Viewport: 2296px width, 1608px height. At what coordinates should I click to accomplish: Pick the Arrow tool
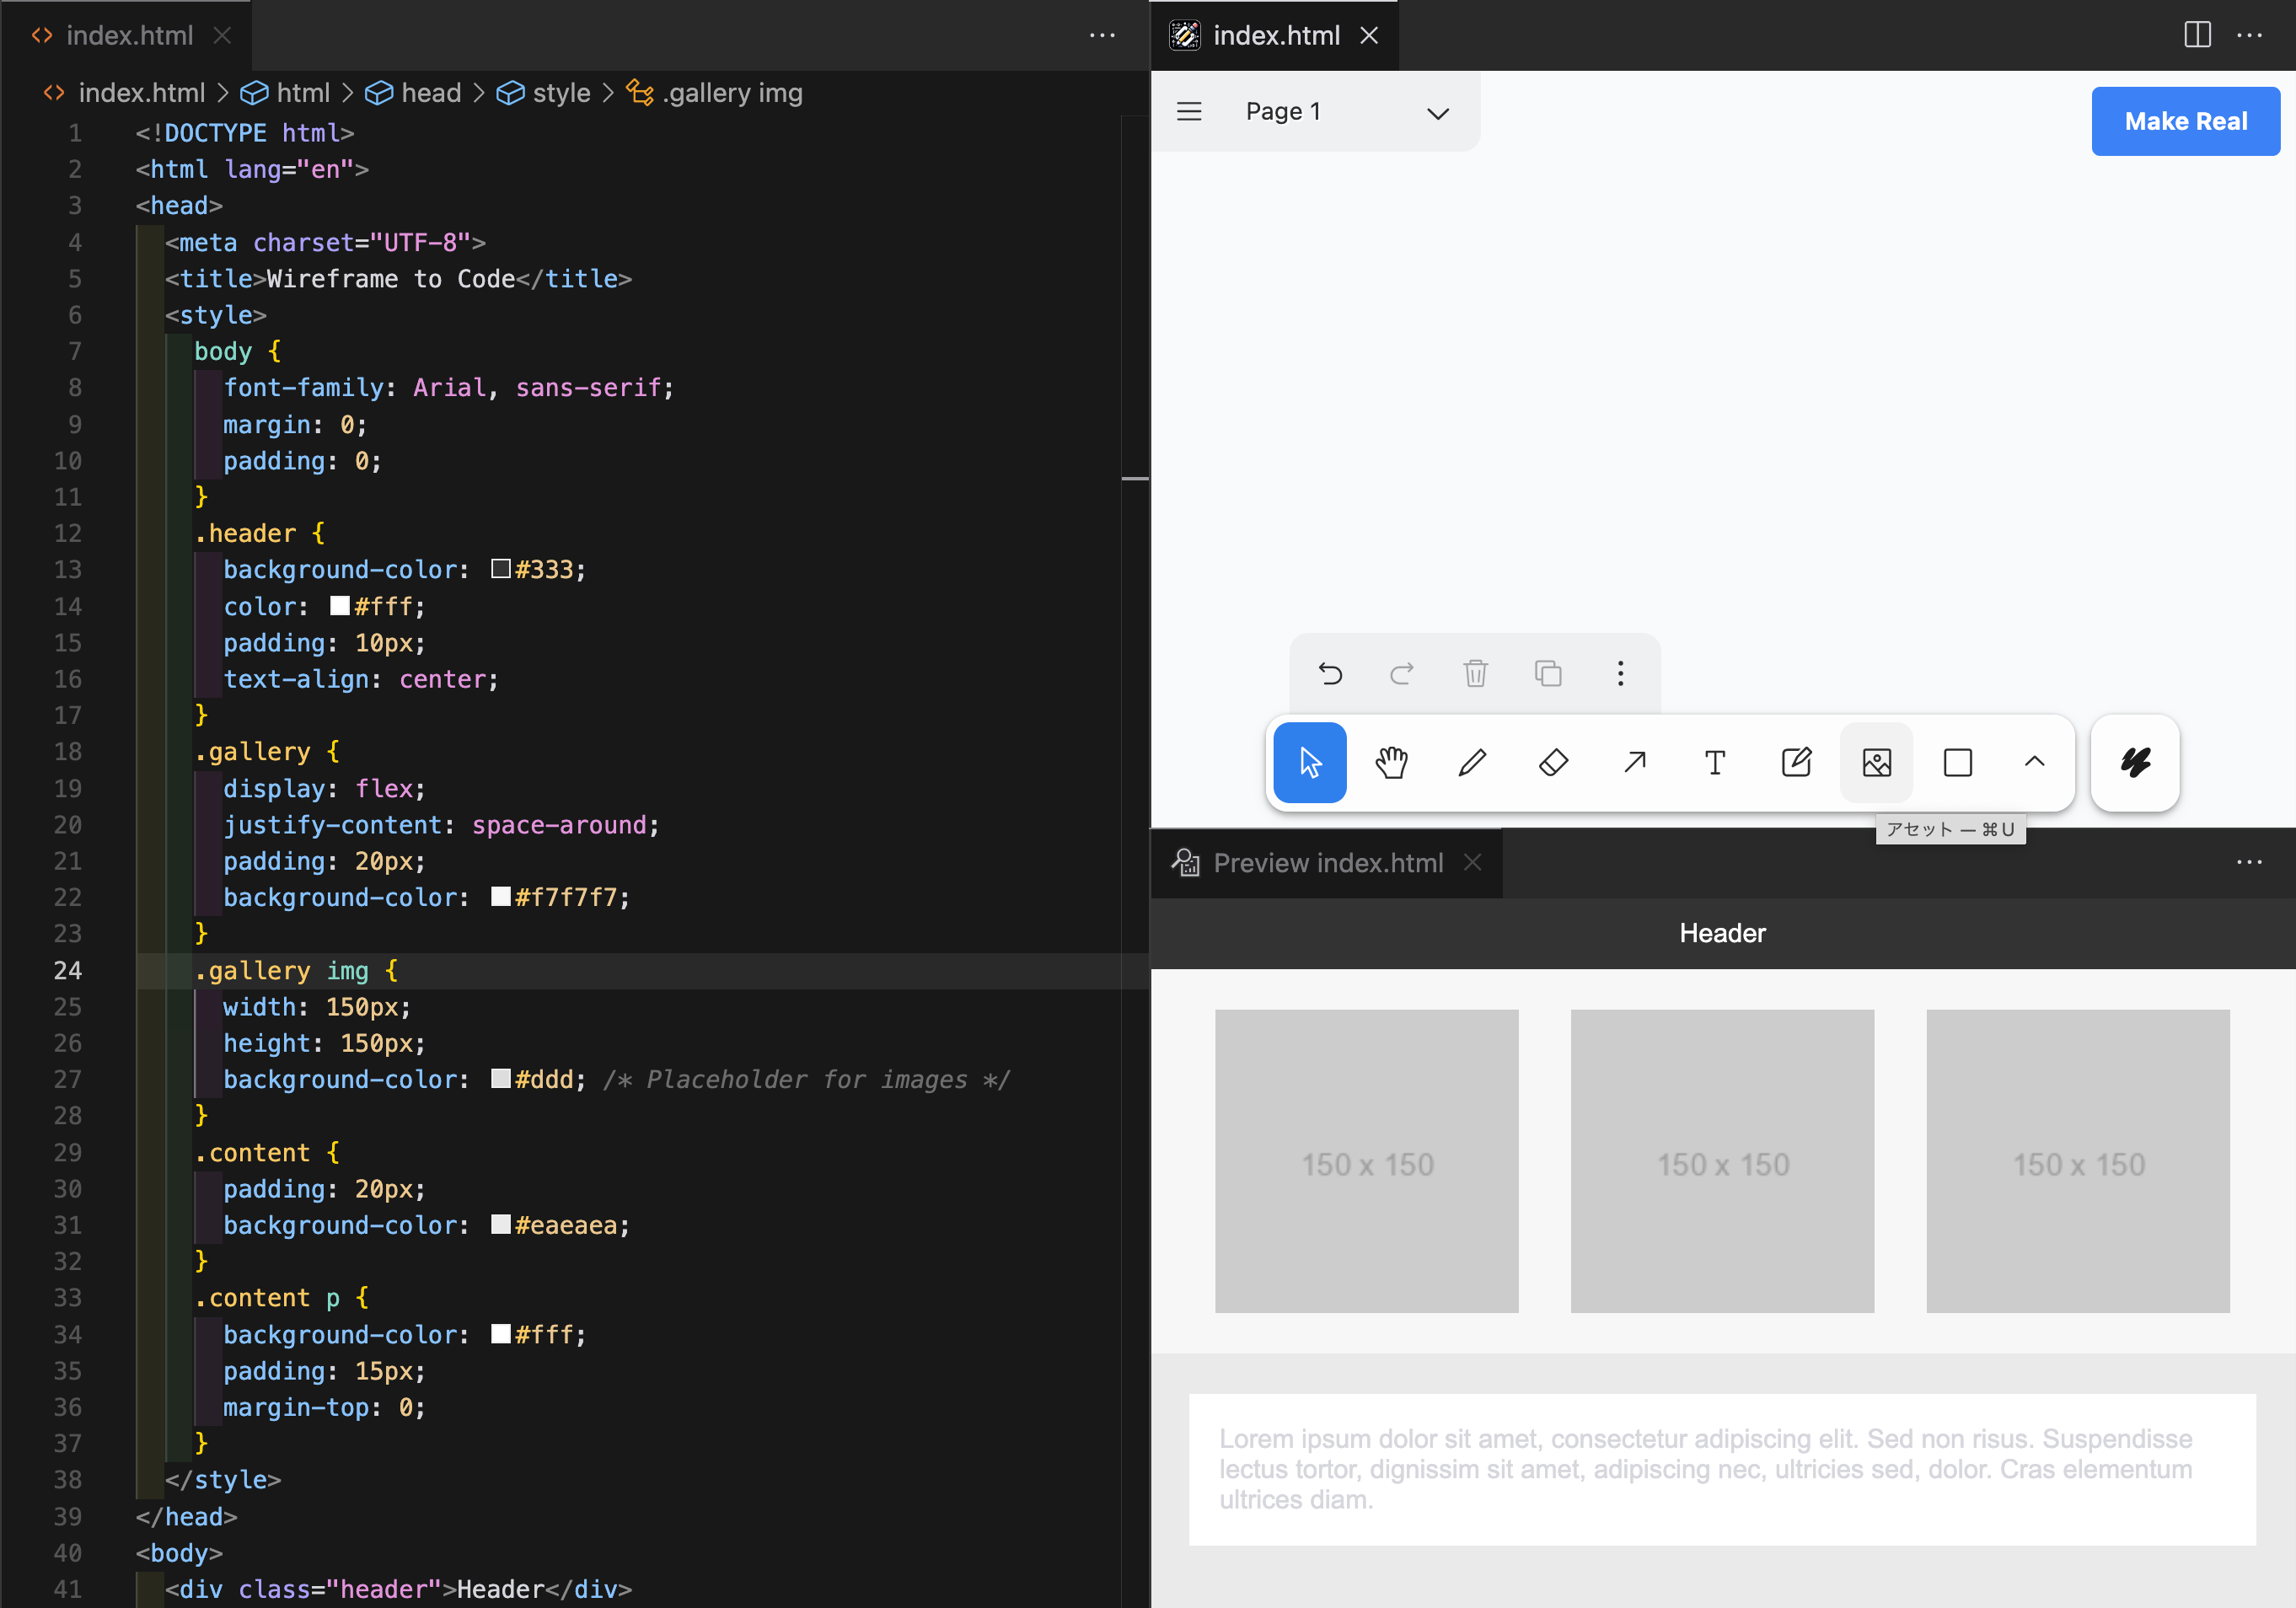[1635, 763]
